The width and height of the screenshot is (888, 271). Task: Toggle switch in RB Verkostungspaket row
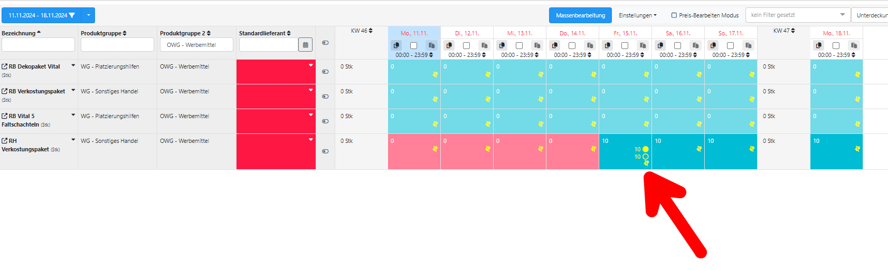click(325, 96)
